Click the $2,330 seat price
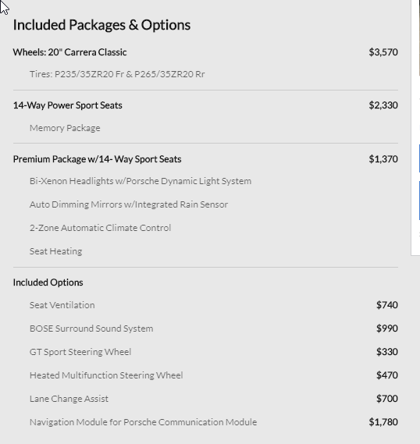 383,105
